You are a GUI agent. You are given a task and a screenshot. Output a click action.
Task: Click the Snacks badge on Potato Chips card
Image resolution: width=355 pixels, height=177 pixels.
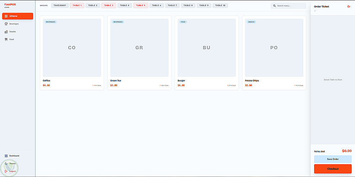[x=251, y=22]
